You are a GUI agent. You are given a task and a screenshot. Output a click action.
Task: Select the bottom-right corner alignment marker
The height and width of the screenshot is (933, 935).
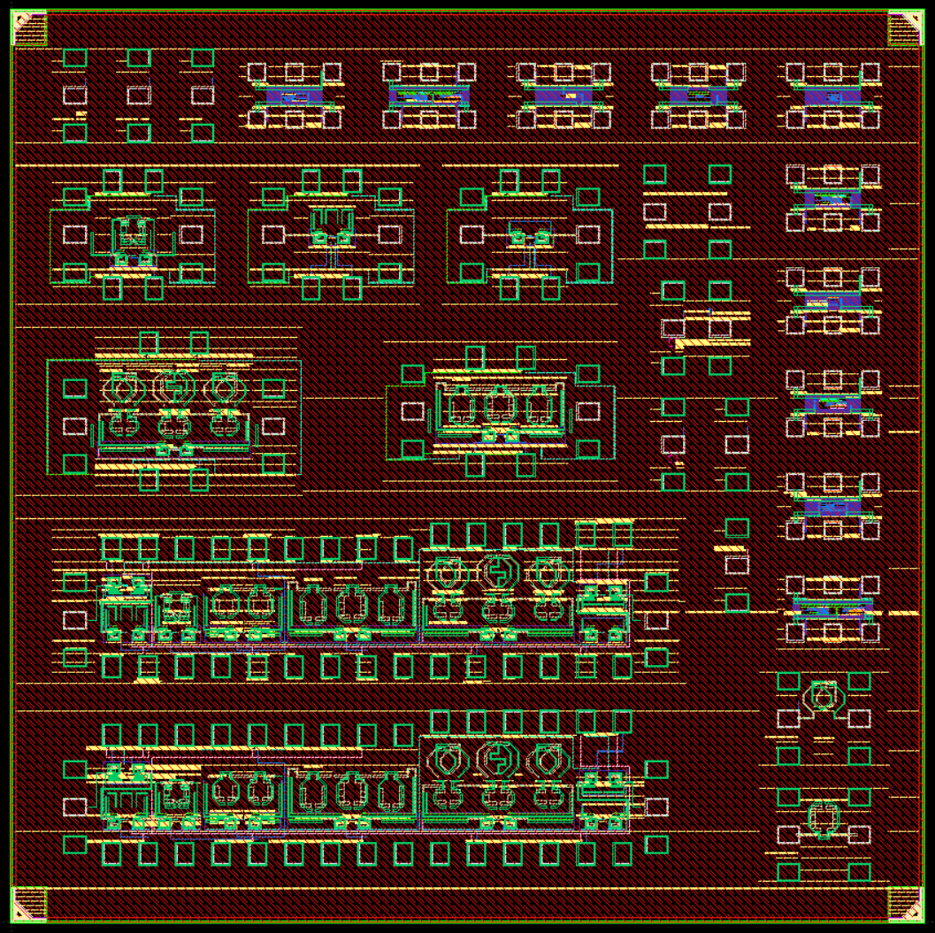point(905,905)
